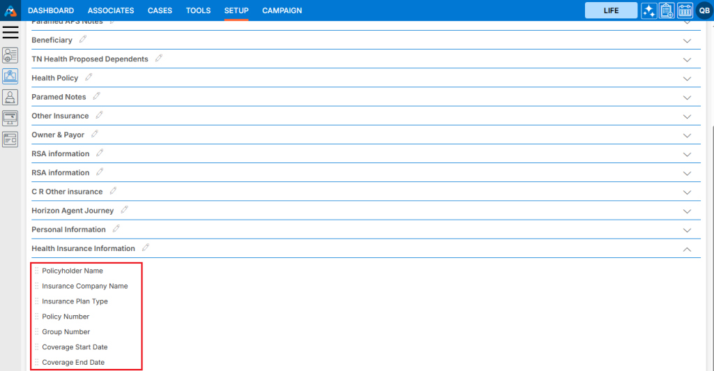Expand the Horizon Agent Journey section
The width and height of the screenshot is (714, 371).
pos(687,211)
